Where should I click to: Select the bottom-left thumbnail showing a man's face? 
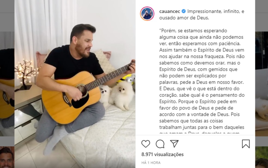pos(7,157)
